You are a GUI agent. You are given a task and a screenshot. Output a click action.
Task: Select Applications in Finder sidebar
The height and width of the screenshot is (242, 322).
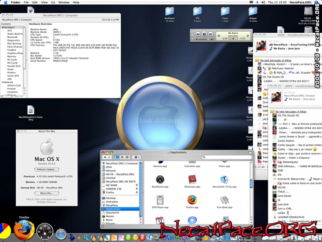(120, 209)
